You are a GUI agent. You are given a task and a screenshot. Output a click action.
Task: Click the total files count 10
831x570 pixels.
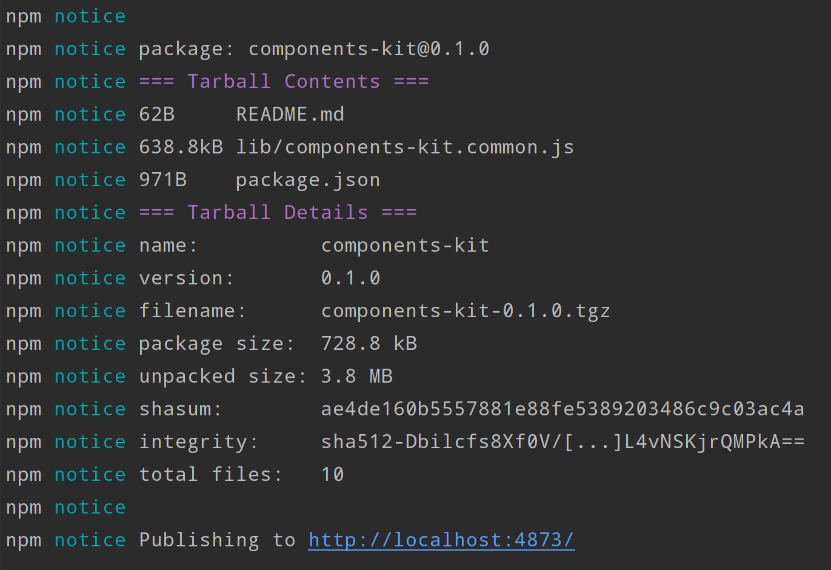332,474
